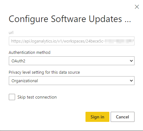Viewport: 143px width, 131px height.
Task: Enable the Skip test connection checkbox
Action: [x=12, y=97]
